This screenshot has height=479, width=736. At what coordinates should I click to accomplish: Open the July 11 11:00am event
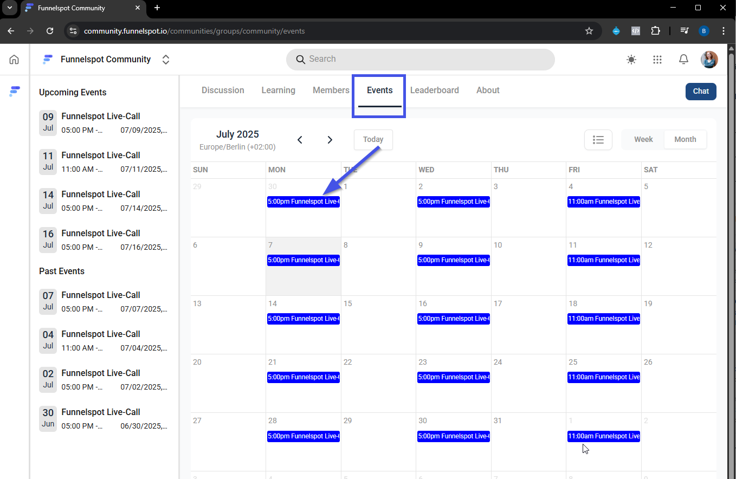point(604,260)
